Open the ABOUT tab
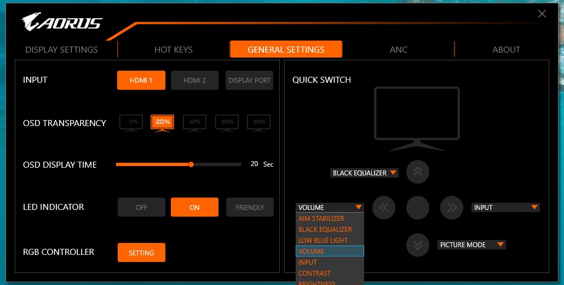Screen dimensions: 564x285 [506, 50]
